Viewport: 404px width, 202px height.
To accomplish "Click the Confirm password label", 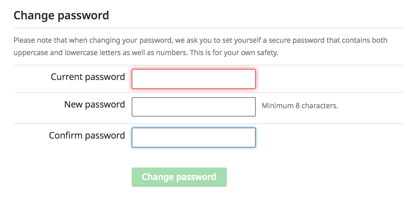I will click(87, 135).
